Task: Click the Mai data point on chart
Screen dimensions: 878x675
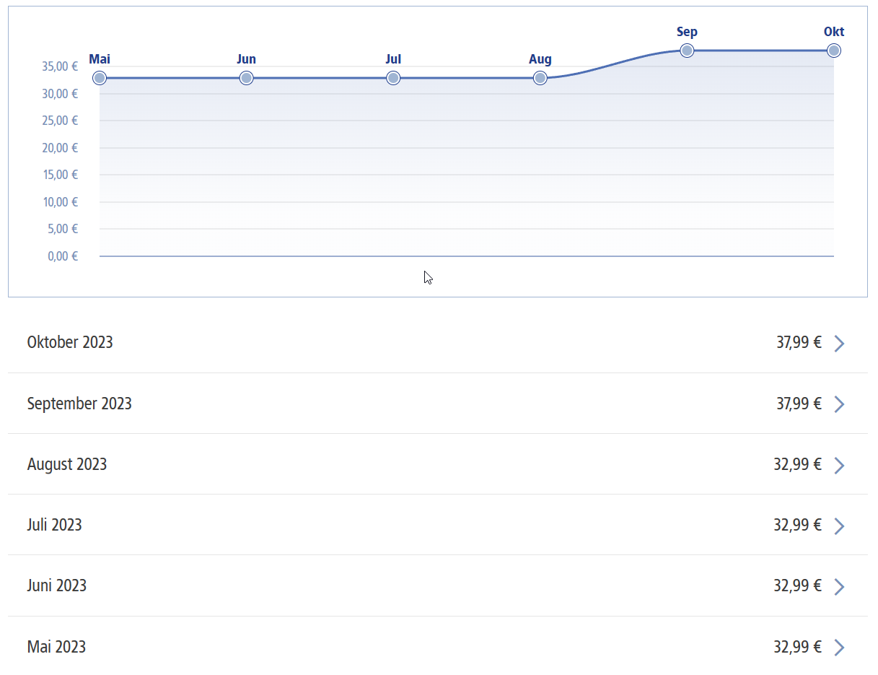Action: click(100, 78)
